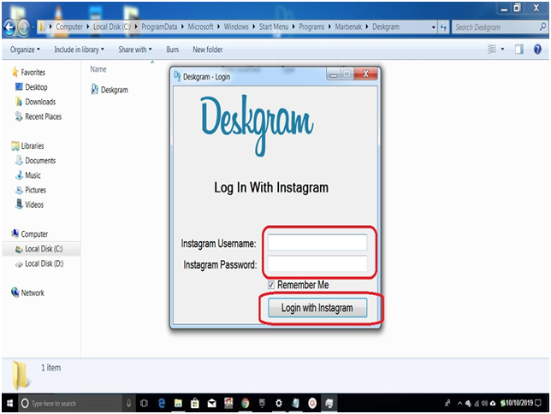The width and height of the screenshot is (551, 414).
Task: Click the change view icon
Action: point(492,50)
